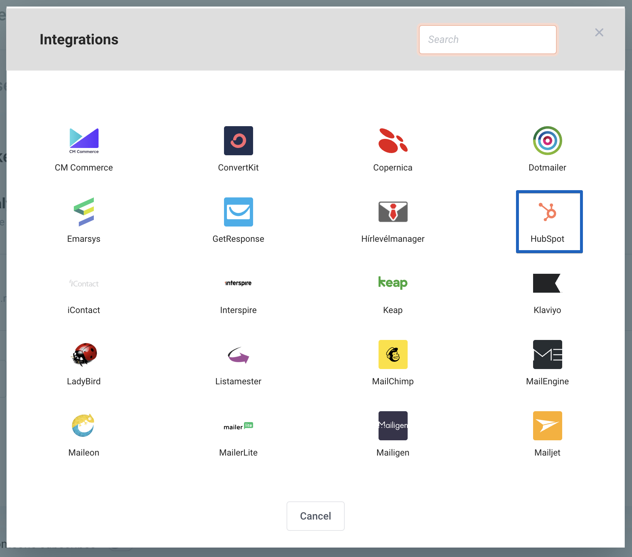Click the Mailjet text label
The width and height of the screenshot is (632, 557).
[548, 453]
